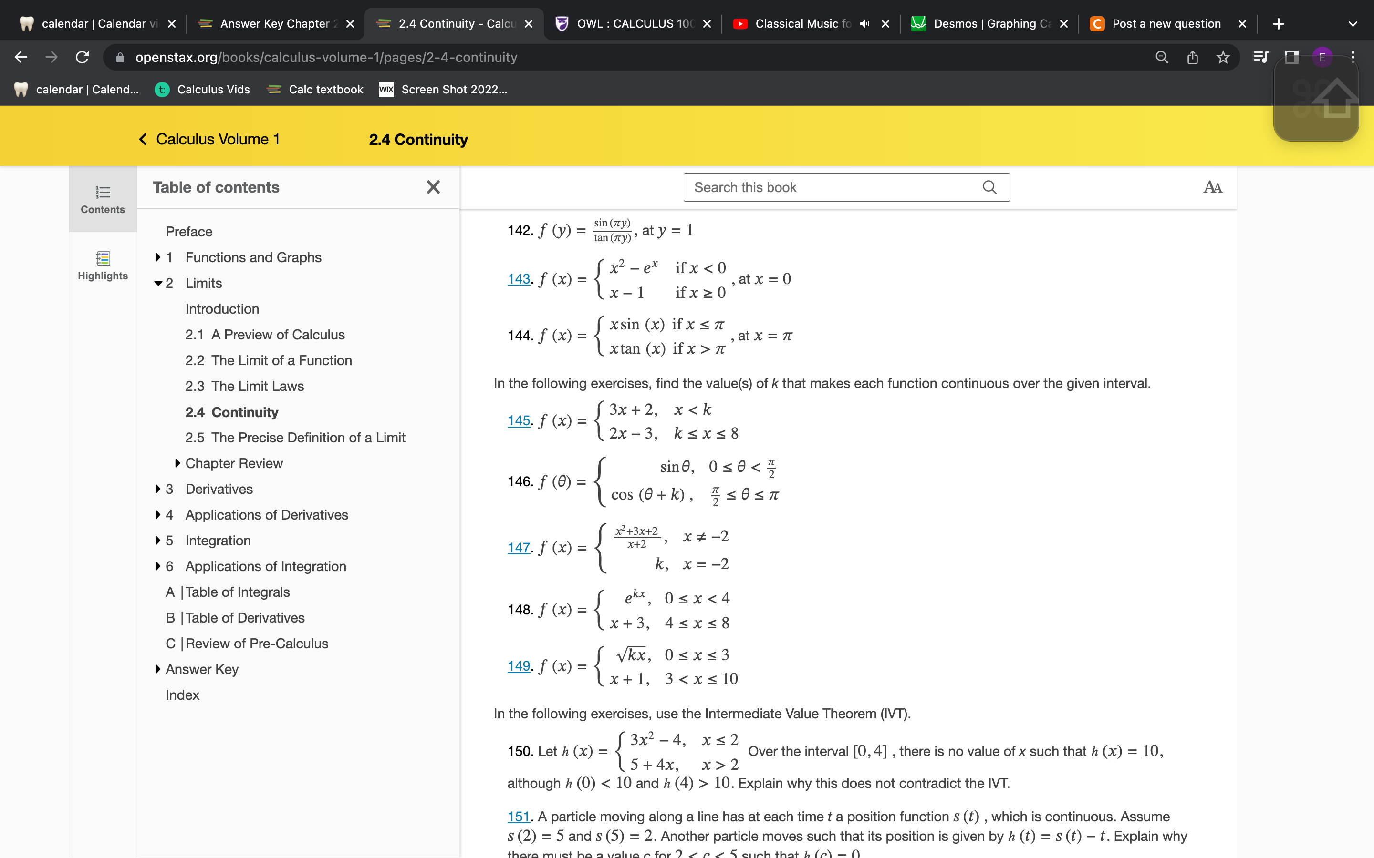This screenshot has width=1374, height=858.
Task: Open the reading list side panel icon
Action: click(x=1260, y=57)
